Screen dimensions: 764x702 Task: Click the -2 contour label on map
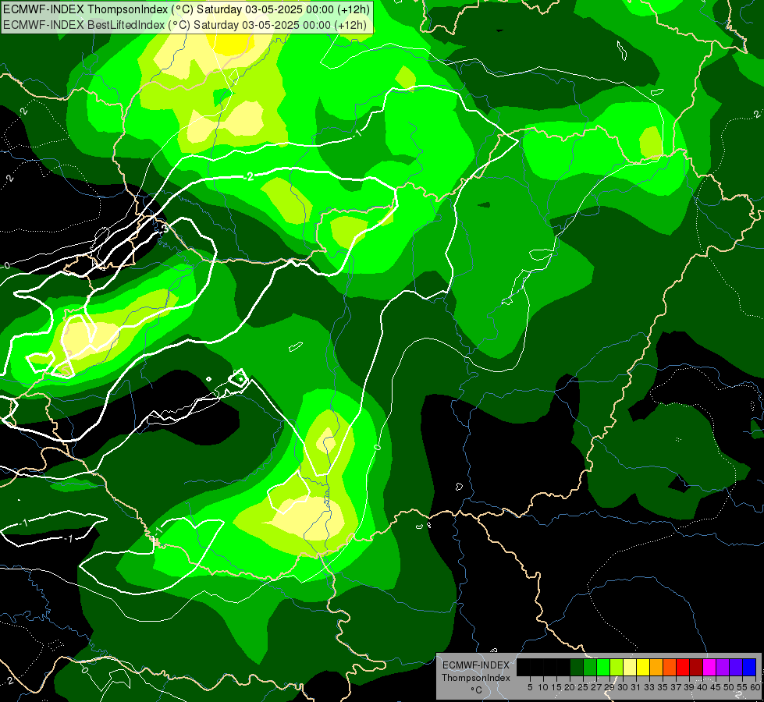[x=249, y=176]
